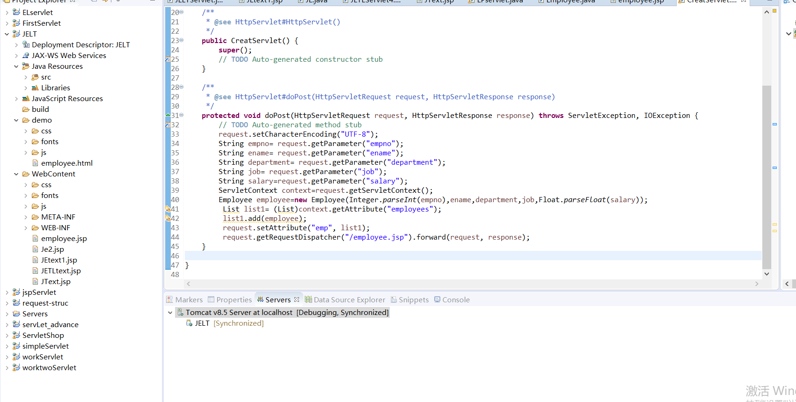This screenshot has width=796, height=402.
Task: Select the workServlet project
Action: (43, 357)
